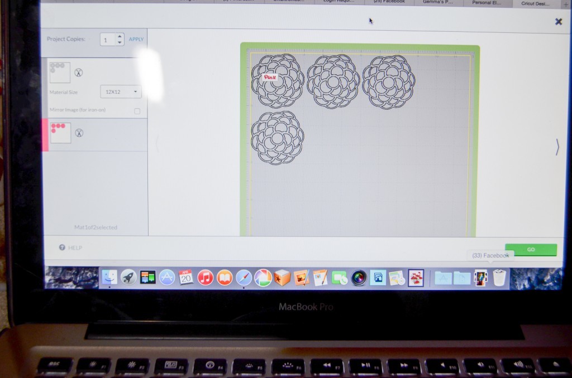Screen dimensions: 572x378
Task: Open the orange box with star dock icon
Action: point(282,278)
